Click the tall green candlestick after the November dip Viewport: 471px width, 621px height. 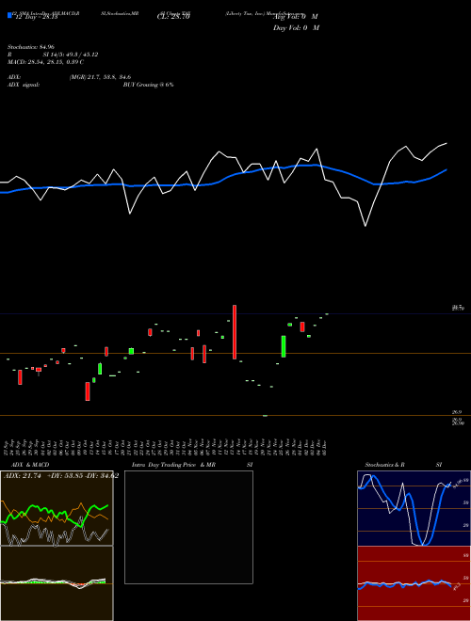point(284,346)
